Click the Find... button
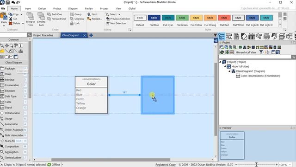The width and height of the screenshot is (296, 167). 93,14
